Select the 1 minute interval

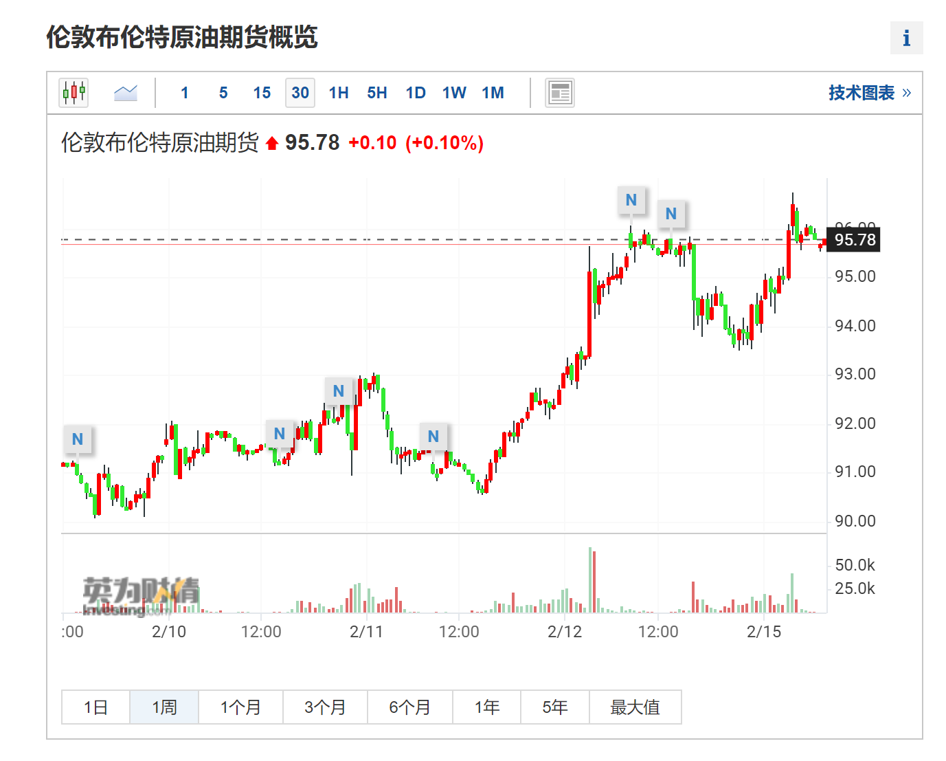[x=185, y=93]
